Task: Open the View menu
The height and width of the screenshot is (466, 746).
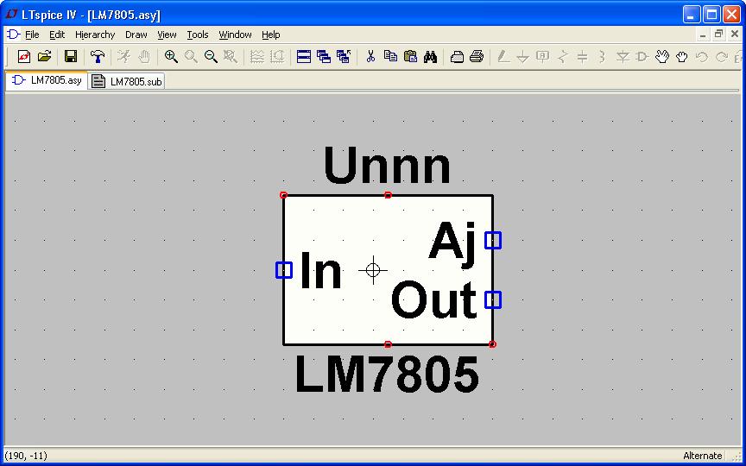Action: (x=167, y=35)
